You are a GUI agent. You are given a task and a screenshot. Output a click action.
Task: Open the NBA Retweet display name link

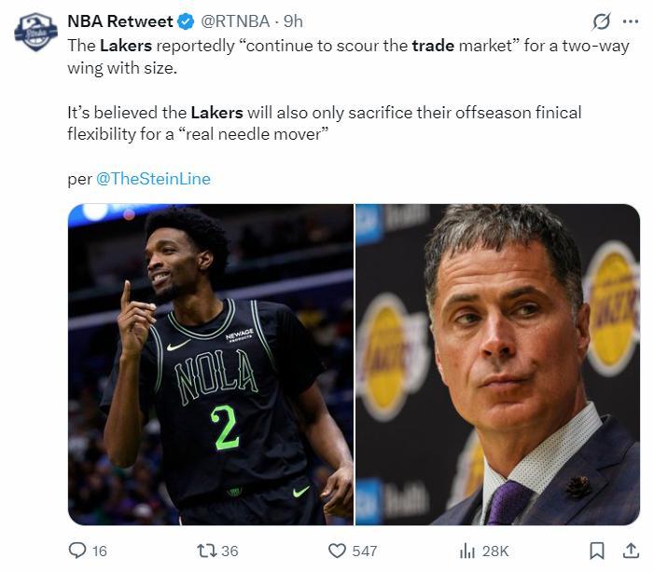pyautogui.click(x=119, y=21)
